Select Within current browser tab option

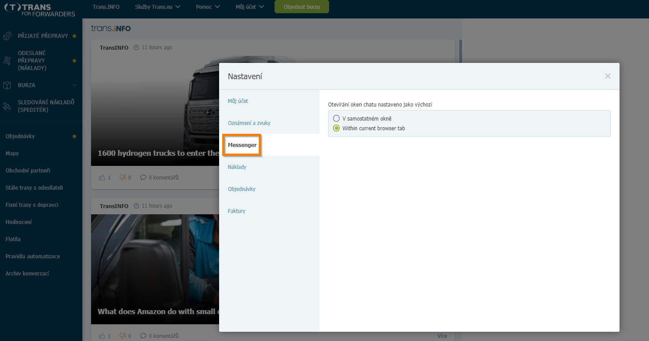[x=336, y=128]
